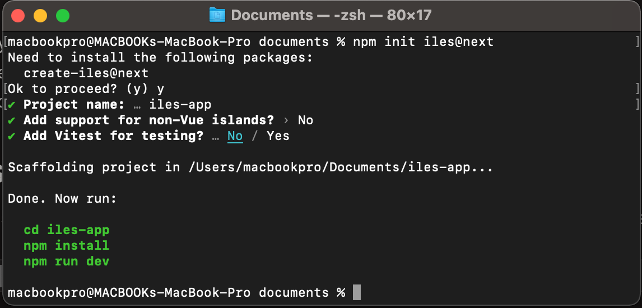
Task: Click the blue Documents folder icon in title bar
Action: pos(217,16)
